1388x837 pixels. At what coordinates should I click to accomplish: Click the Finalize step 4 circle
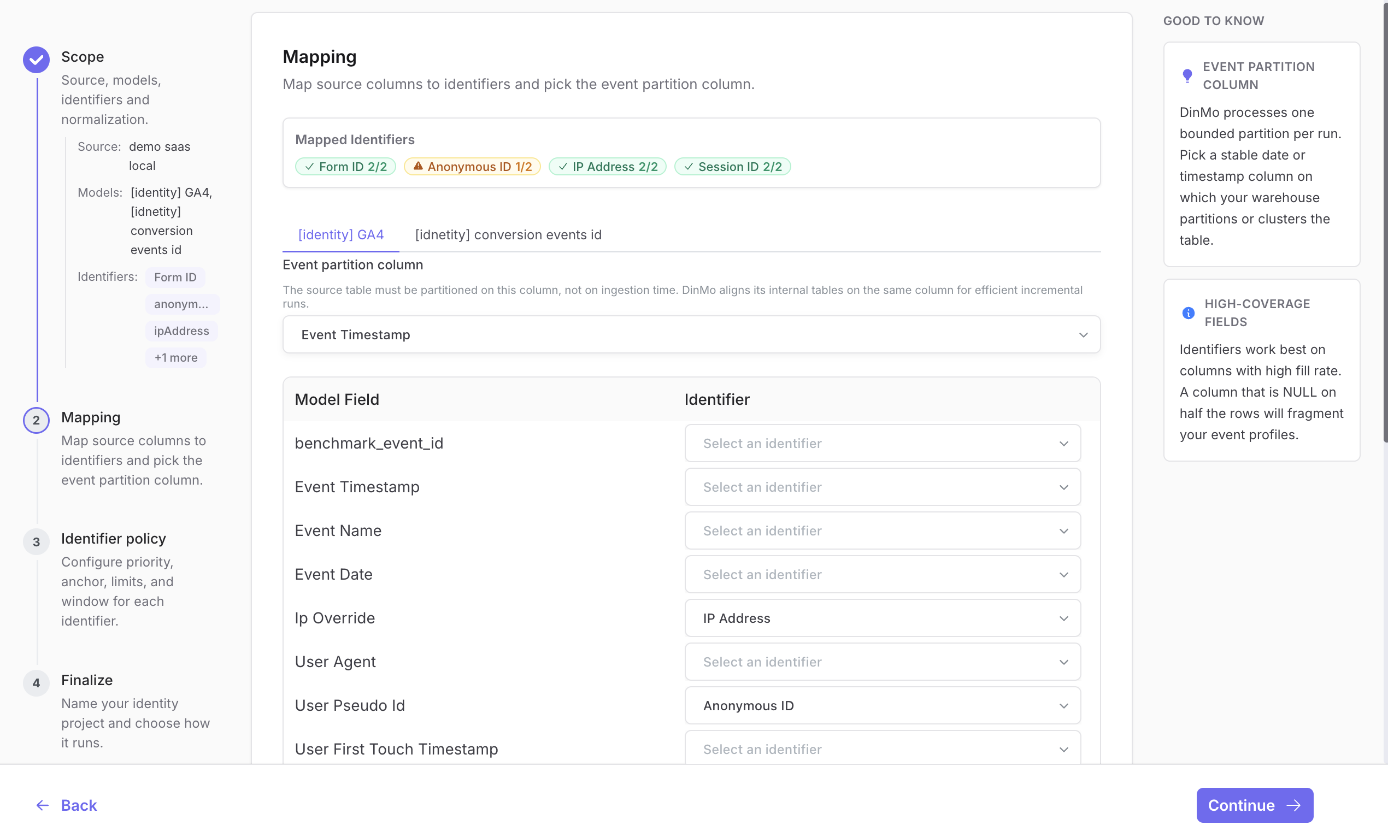coord(36,683)
